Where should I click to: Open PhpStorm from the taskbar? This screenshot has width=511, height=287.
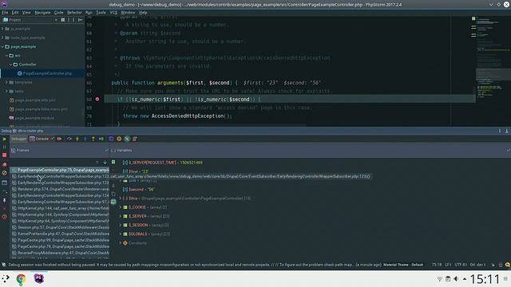pyautogui.click(x=39, y=278)
